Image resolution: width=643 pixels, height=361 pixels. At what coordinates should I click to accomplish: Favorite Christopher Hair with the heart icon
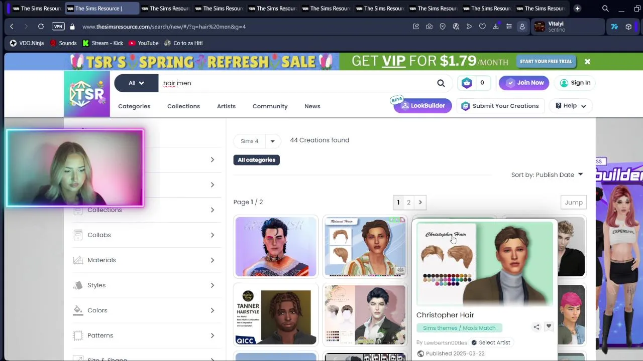click(549, 326)
